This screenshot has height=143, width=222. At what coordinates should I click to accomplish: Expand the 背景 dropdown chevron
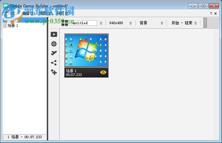point(162,23)
